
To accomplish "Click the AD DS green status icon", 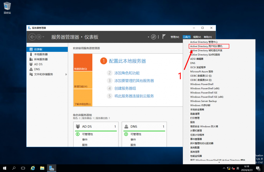I will tap(78, 134).
